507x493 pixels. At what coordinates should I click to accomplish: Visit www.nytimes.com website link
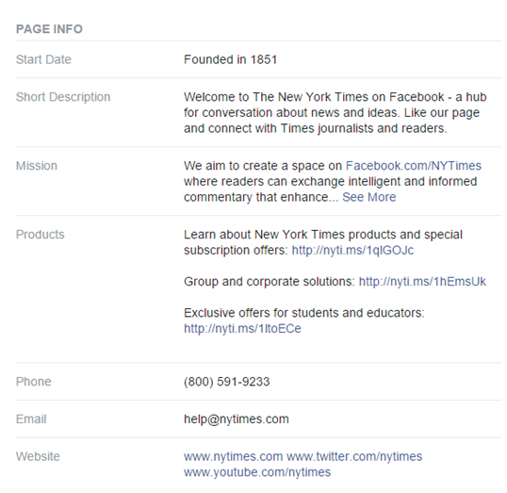234,457
